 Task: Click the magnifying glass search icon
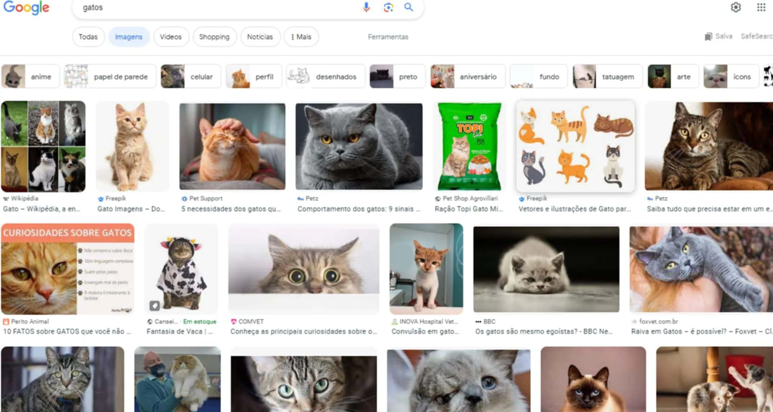(409, 7)
